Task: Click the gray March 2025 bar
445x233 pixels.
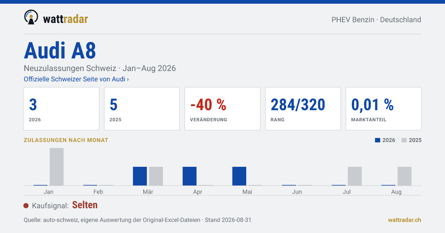Action: tap(156, 176)
